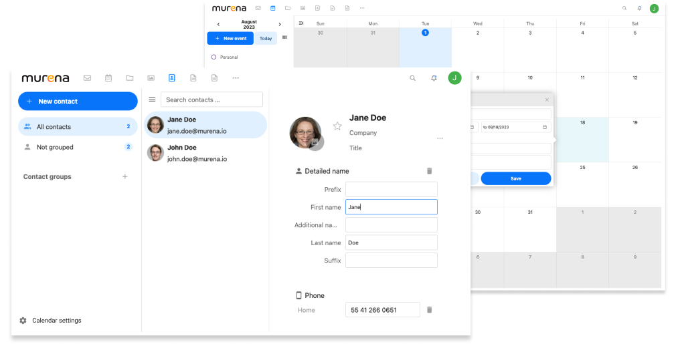
Task: Open the Photos icon in Contacts header
Action: click(151, 78)
